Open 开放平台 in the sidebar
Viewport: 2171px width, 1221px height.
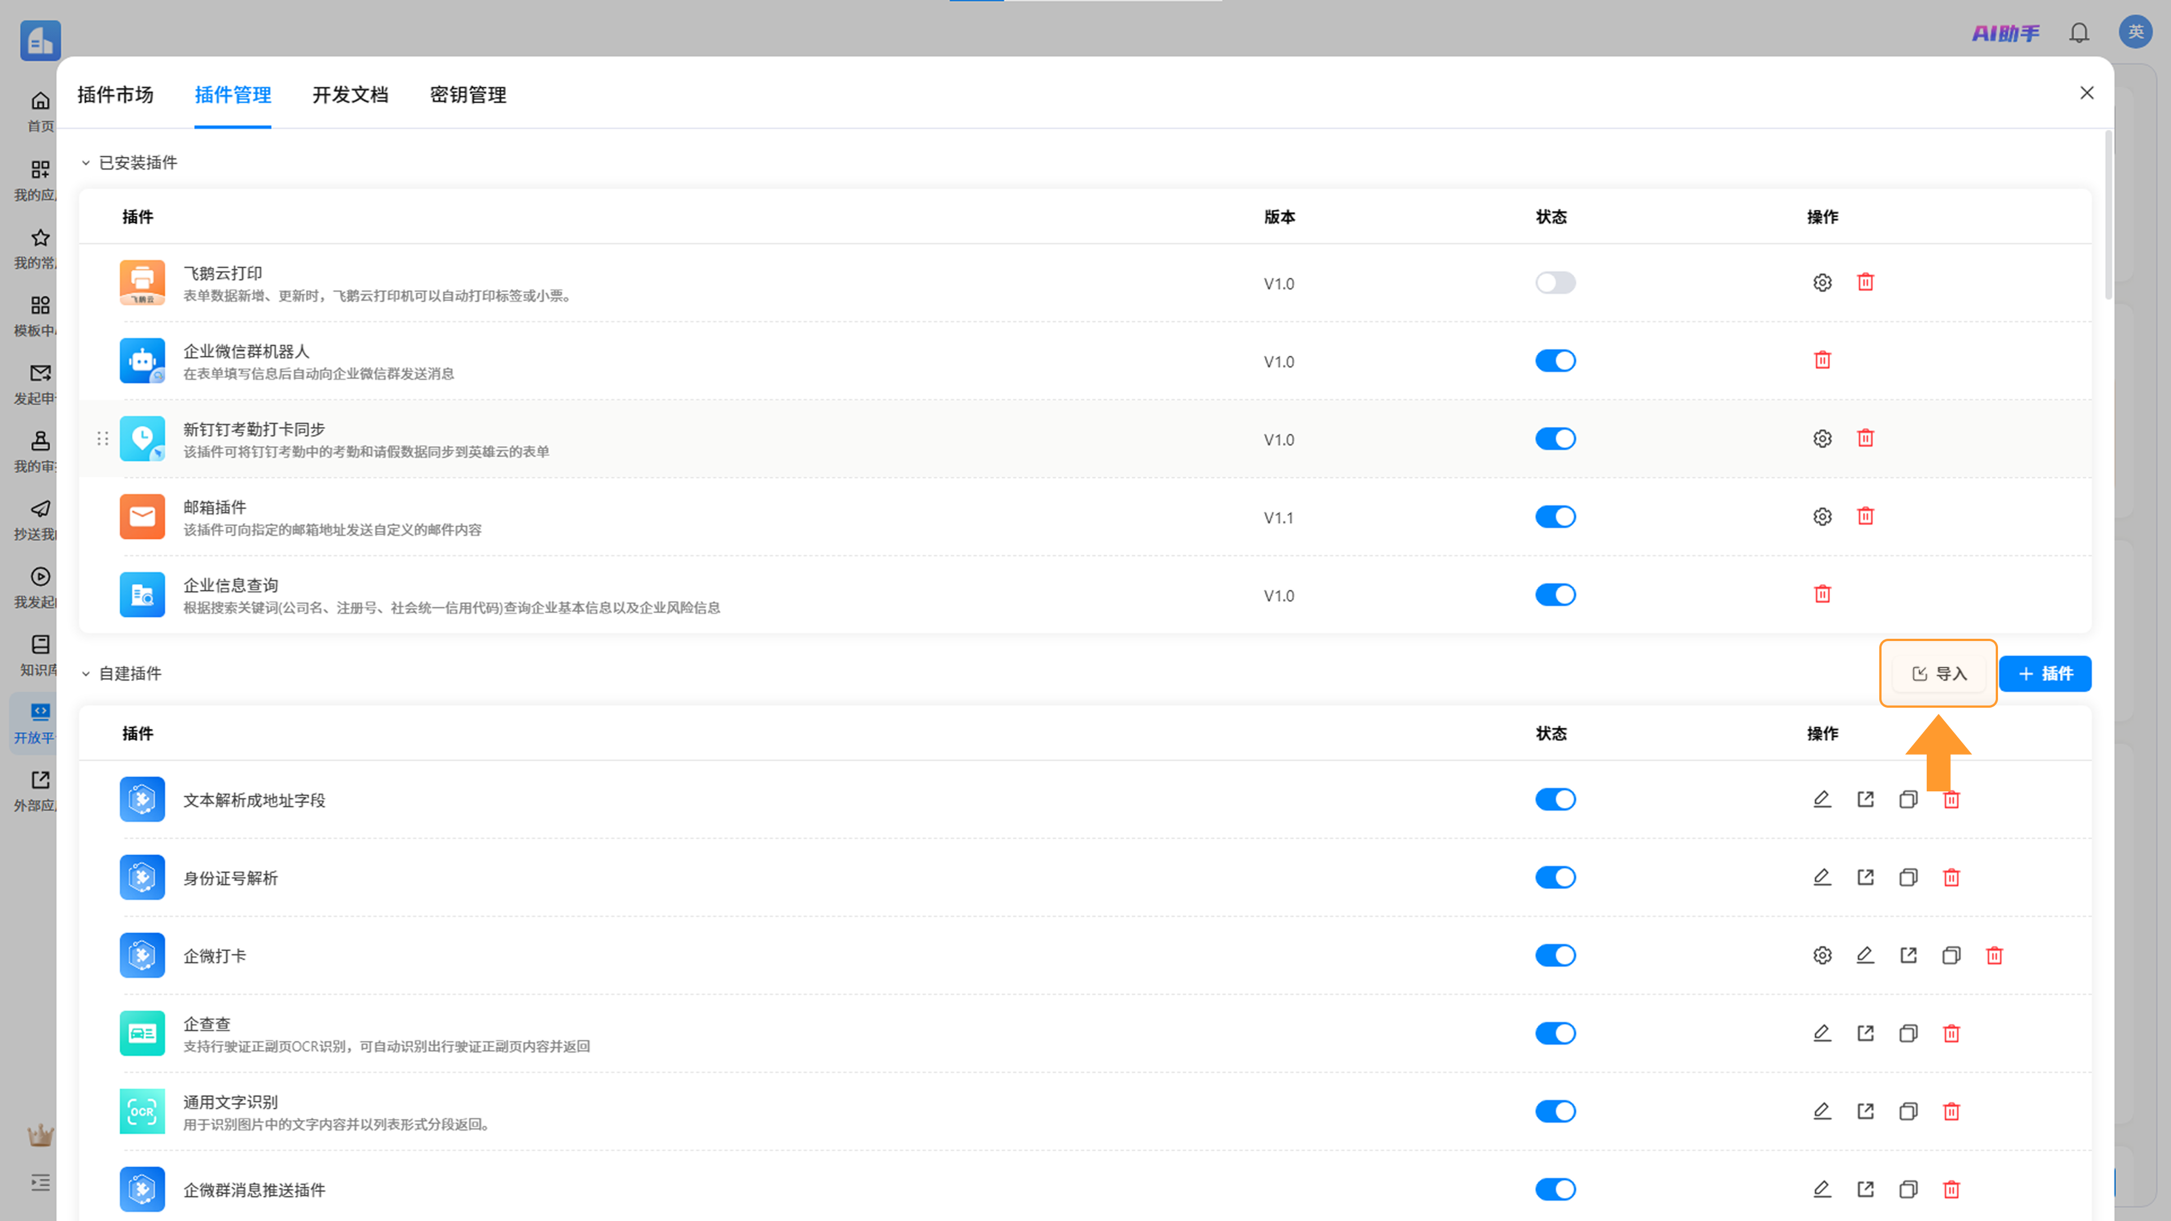pos(34,723)
